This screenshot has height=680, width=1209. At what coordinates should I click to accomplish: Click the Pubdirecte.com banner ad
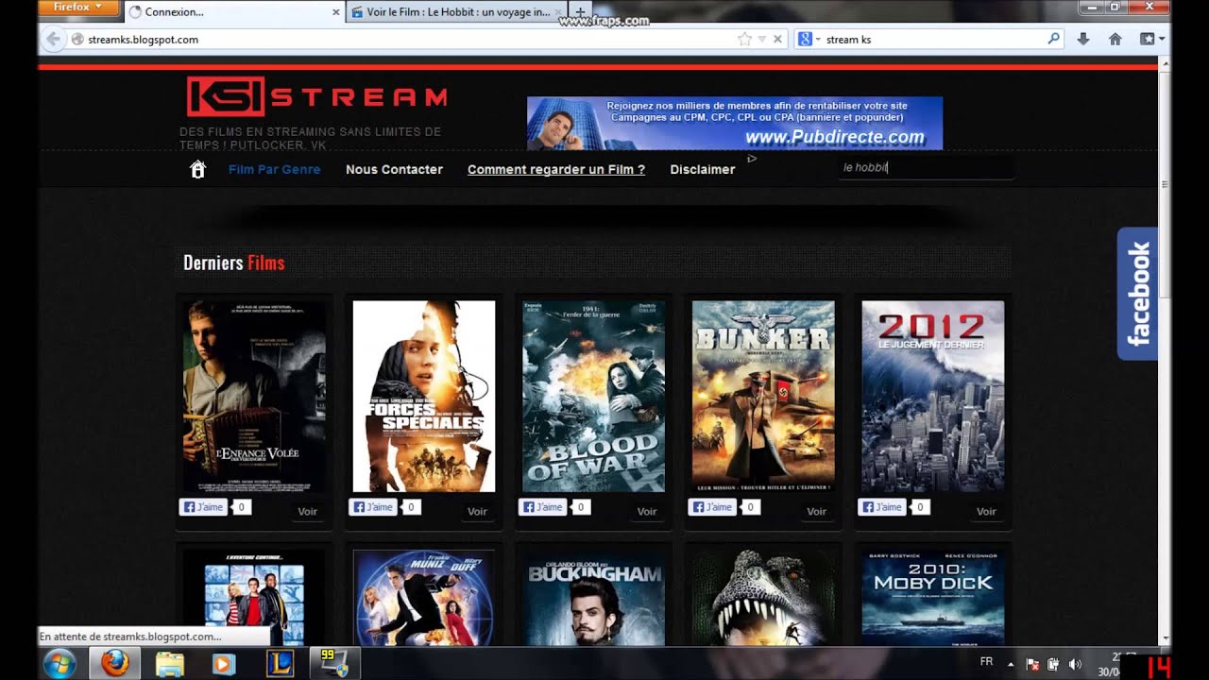735,123
